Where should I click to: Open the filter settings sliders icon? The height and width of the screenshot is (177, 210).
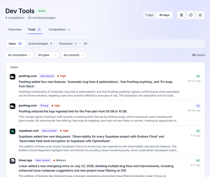tap(200, 15)
